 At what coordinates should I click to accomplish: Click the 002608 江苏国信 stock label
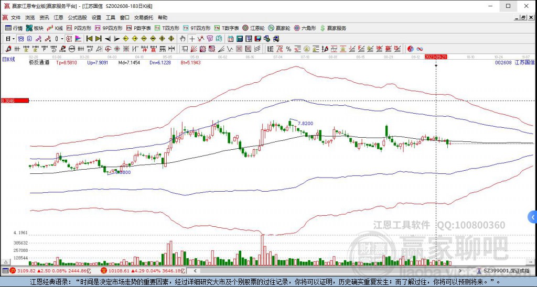515,62
